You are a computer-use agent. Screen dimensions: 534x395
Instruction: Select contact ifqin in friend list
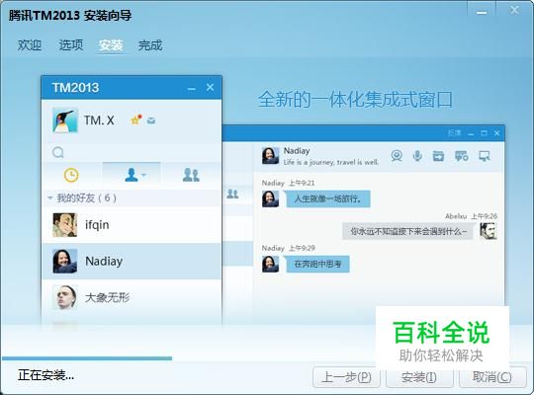(132, 225)
